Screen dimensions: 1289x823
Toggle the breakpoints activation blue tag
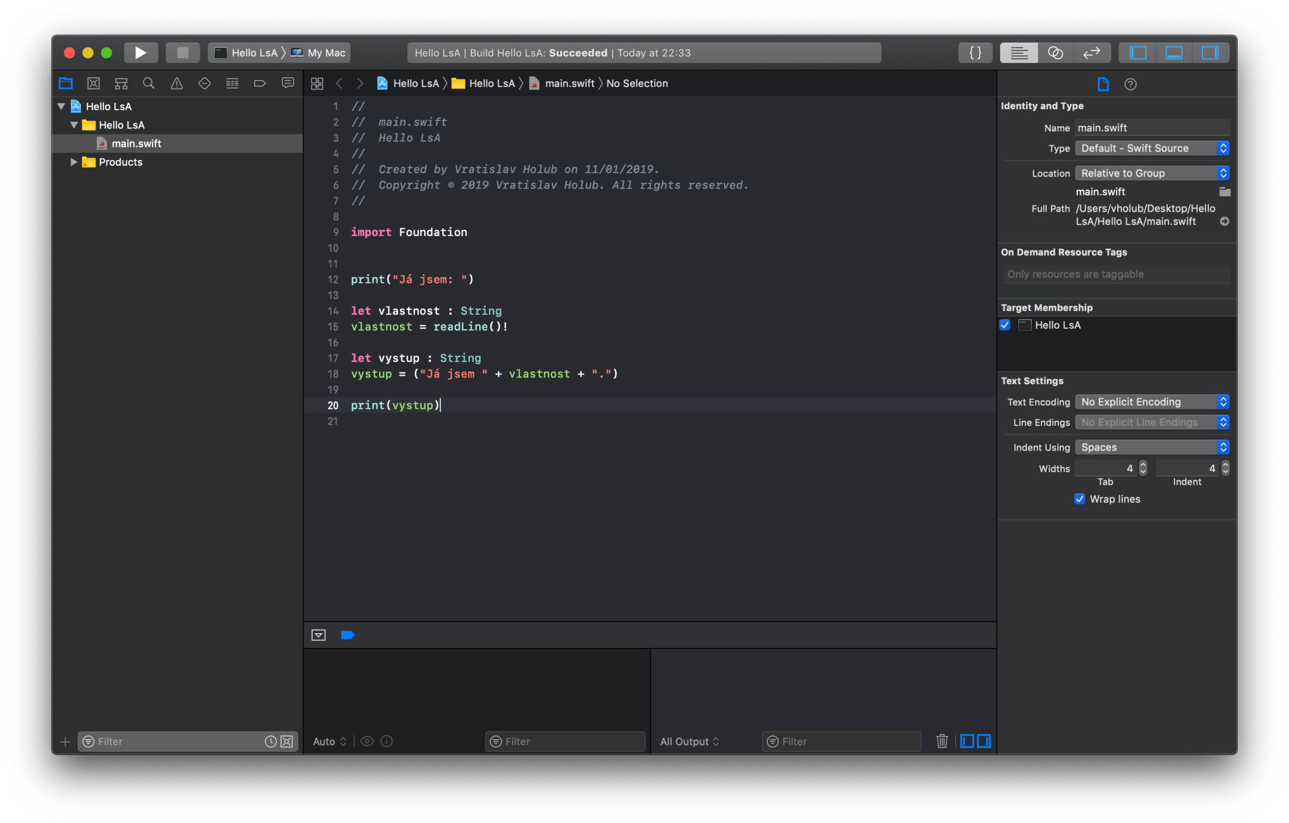(x=347, y=635)
